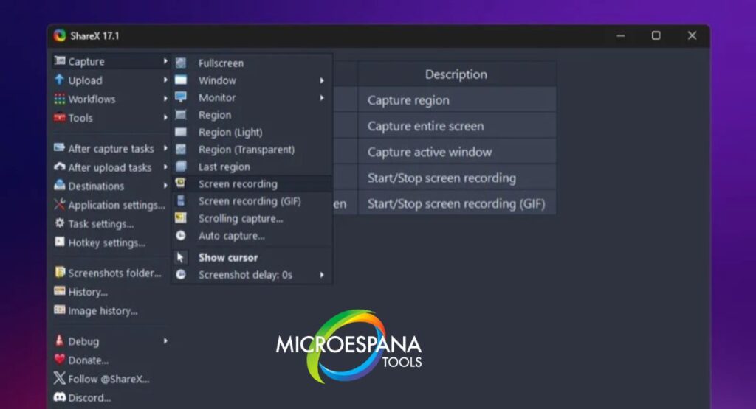Click the Auto capture clock icon
The image size is (756, 409).
pyautogui.click(x=181, y=235)
